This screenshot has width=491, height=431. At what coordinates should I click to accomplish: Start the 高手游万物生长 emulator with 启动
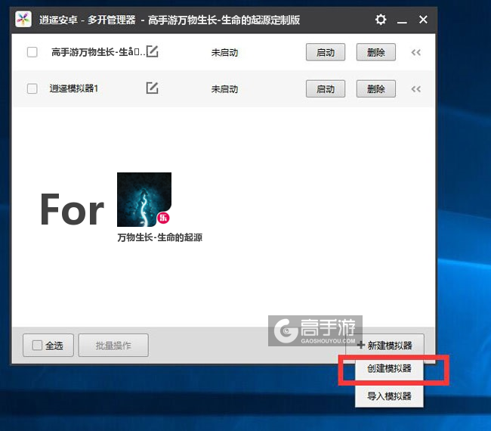326,52
